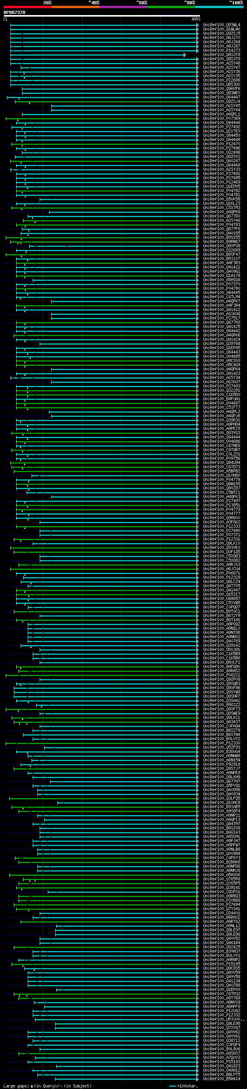Select the UniRef100_A8JCU4 label
The image size is (247, 1089).
(222, 569)
